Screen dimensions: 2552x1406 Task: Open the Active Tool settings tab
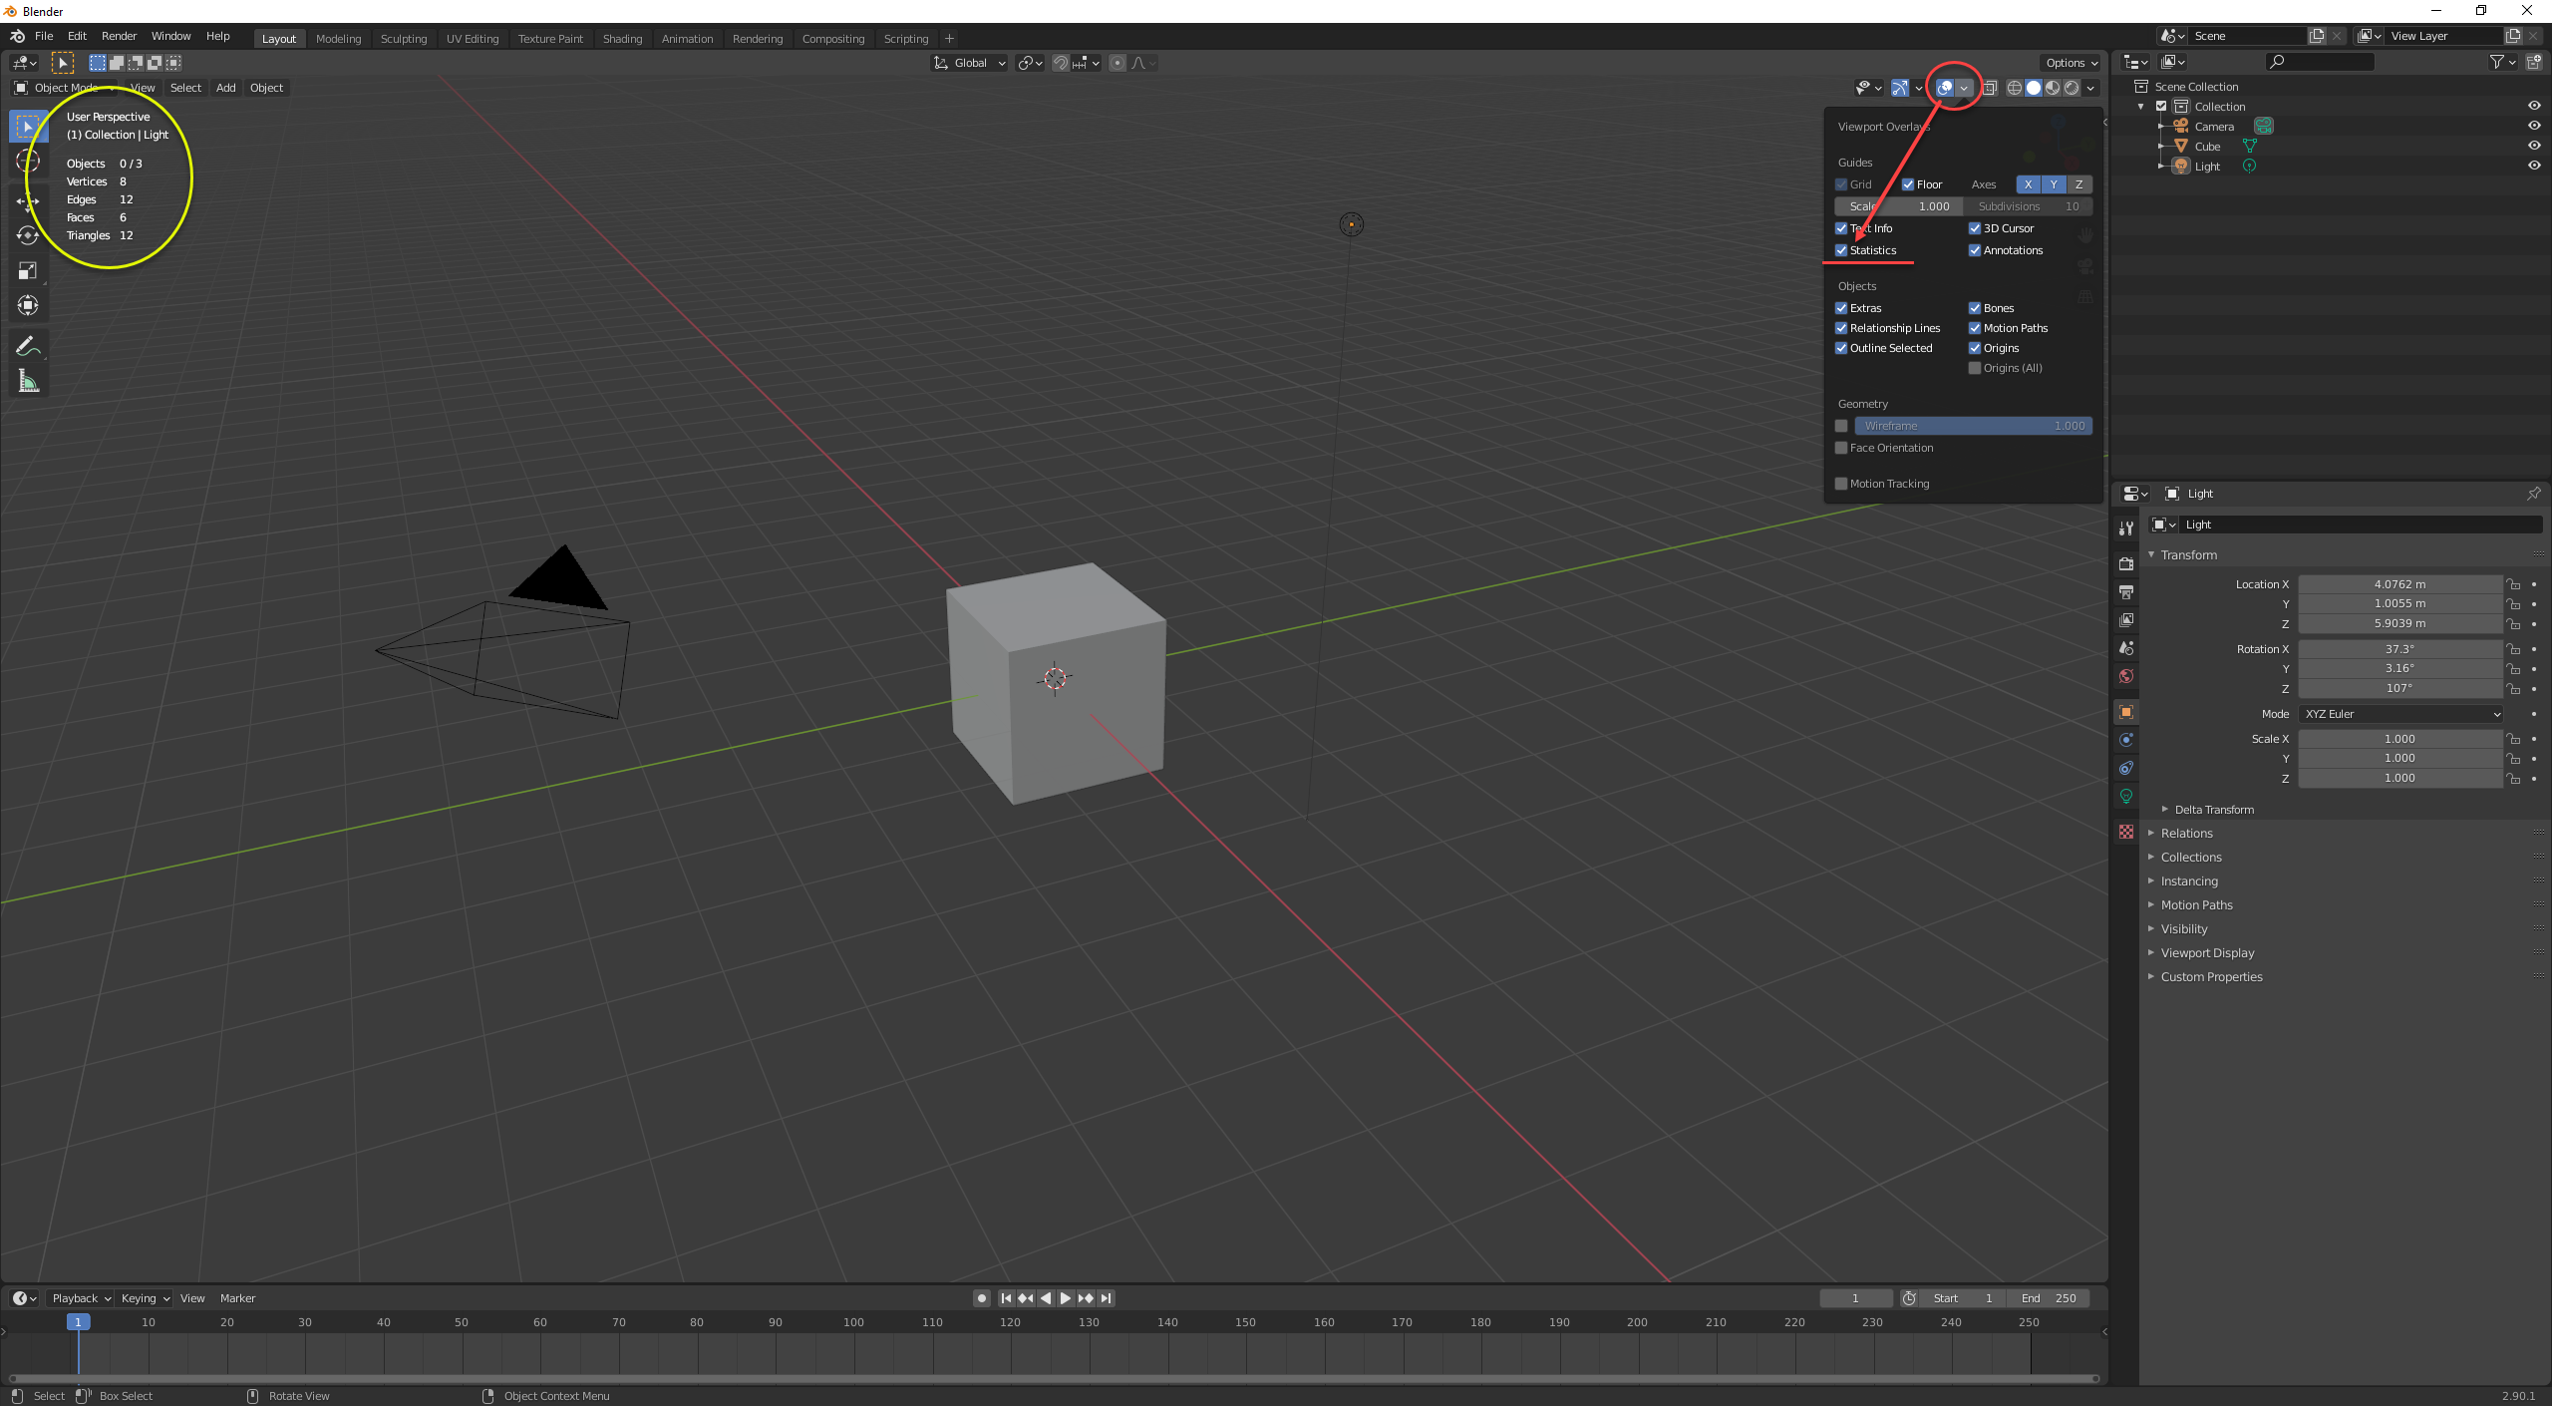click(x=2126, y=527)
